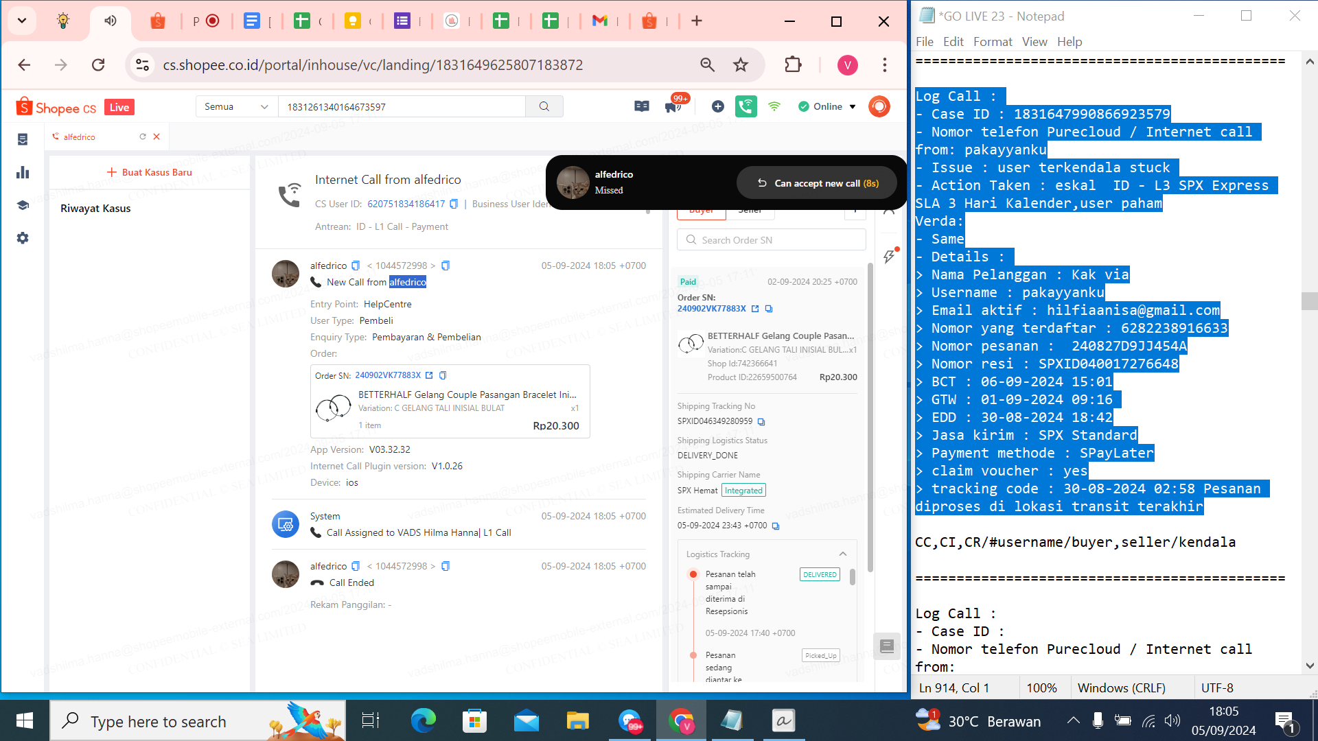This screenshot has width=1318, height=741.
Task: Open the Format menu in Notepad
Action: 992,42
